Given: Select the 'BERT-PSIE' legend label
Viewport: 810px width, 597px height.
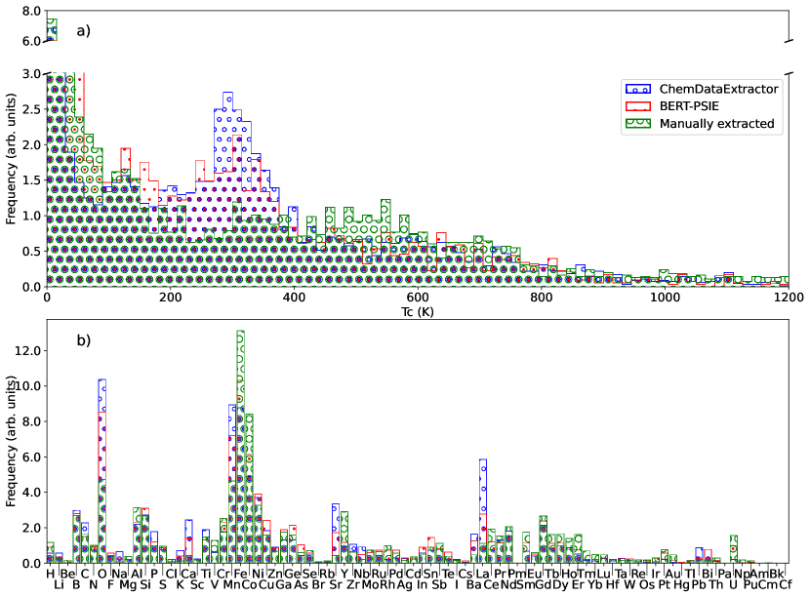Looking at the screenshot, I should 689,106.
